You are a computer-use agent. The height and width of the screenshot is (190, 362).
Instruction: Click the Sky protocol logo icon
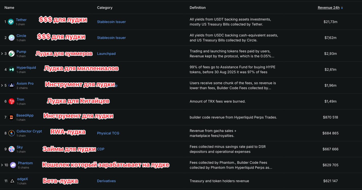[x=11, y=149]
